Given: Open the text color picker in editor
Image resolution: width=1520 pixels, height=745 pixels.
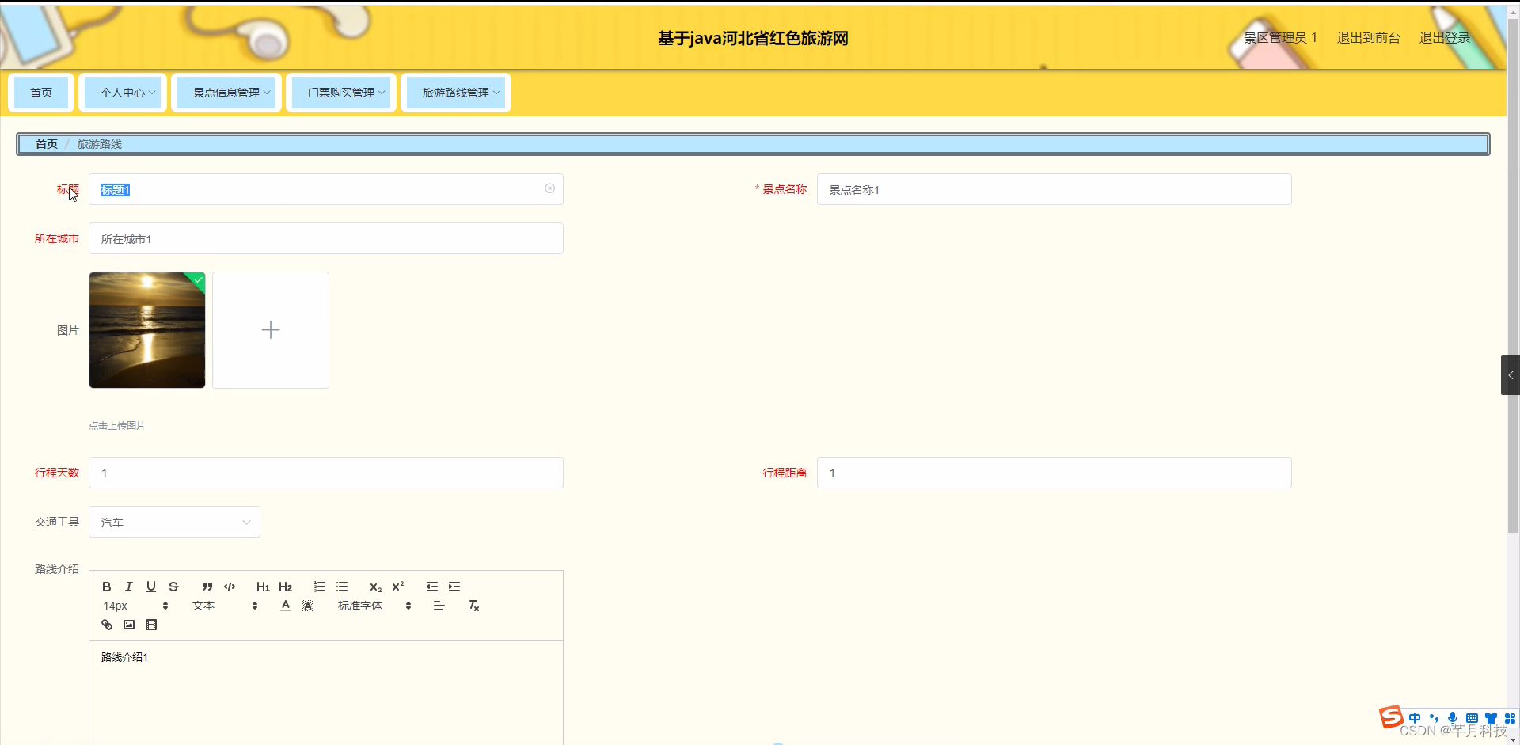Looking at the screenshot, I should (x=285, y=605).
